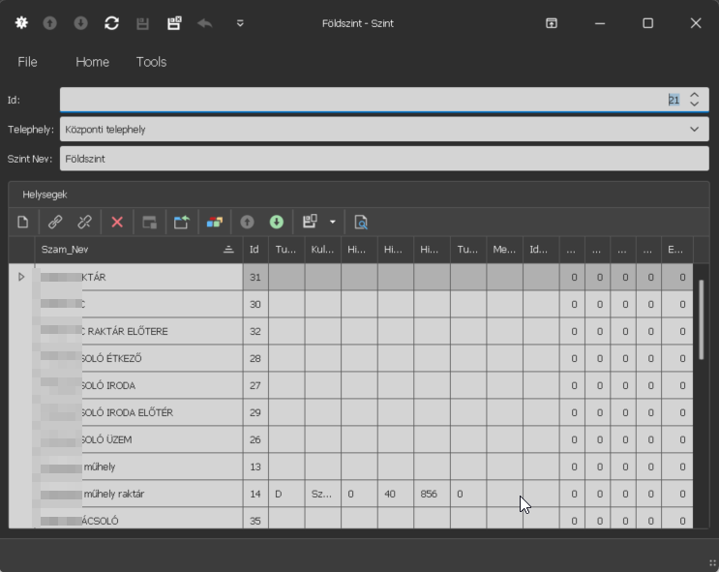The height and width of the screenshot is (572, 719).
Task: Click the E... column header
Action: 676,250
